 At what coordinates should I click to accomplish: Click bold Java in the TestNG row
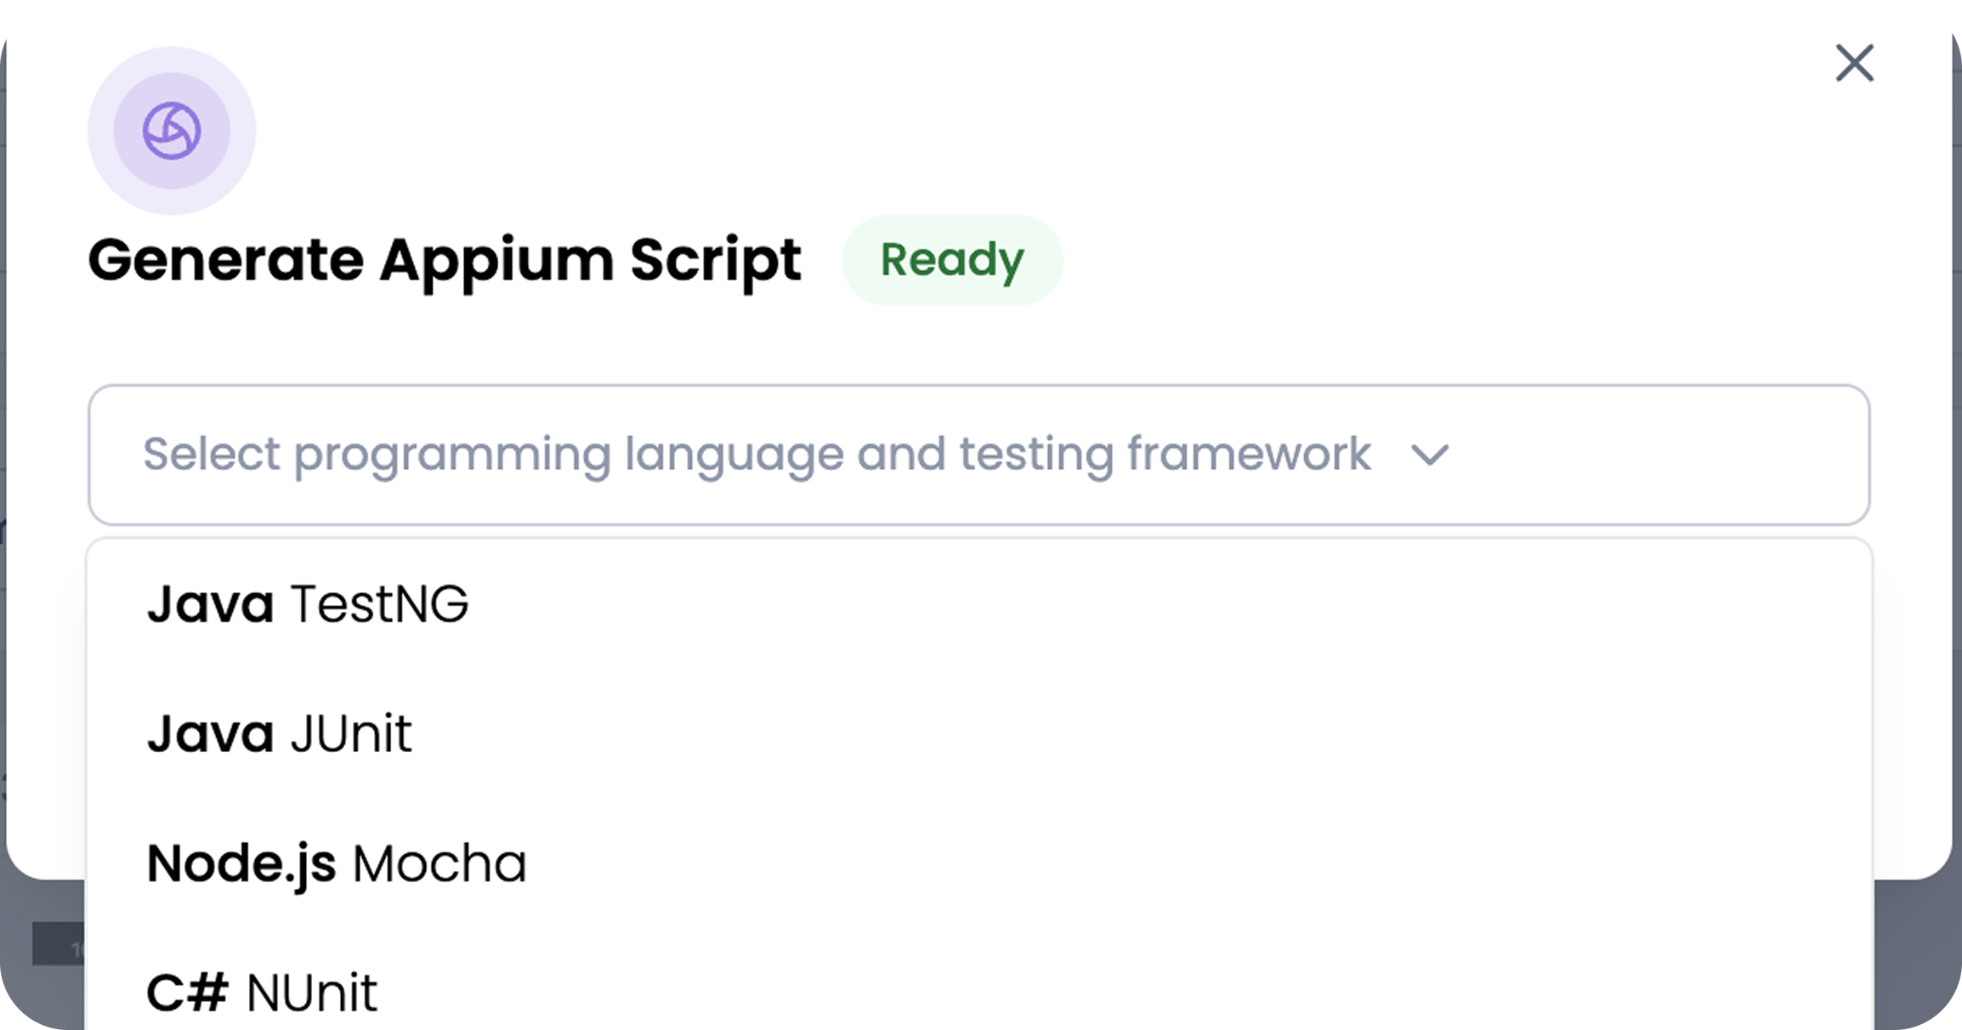click(x=210, y=604)
